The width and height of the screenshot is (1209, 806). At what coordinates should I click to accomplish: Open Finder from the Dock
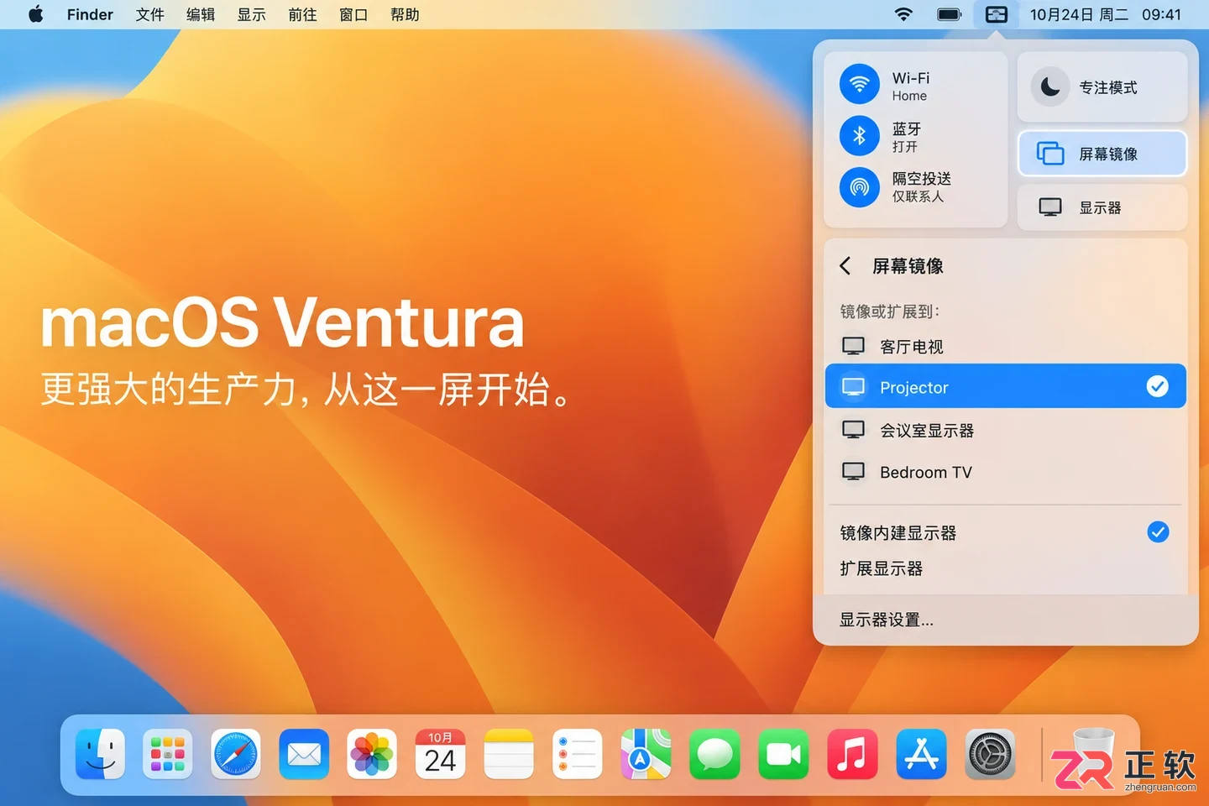101,754
